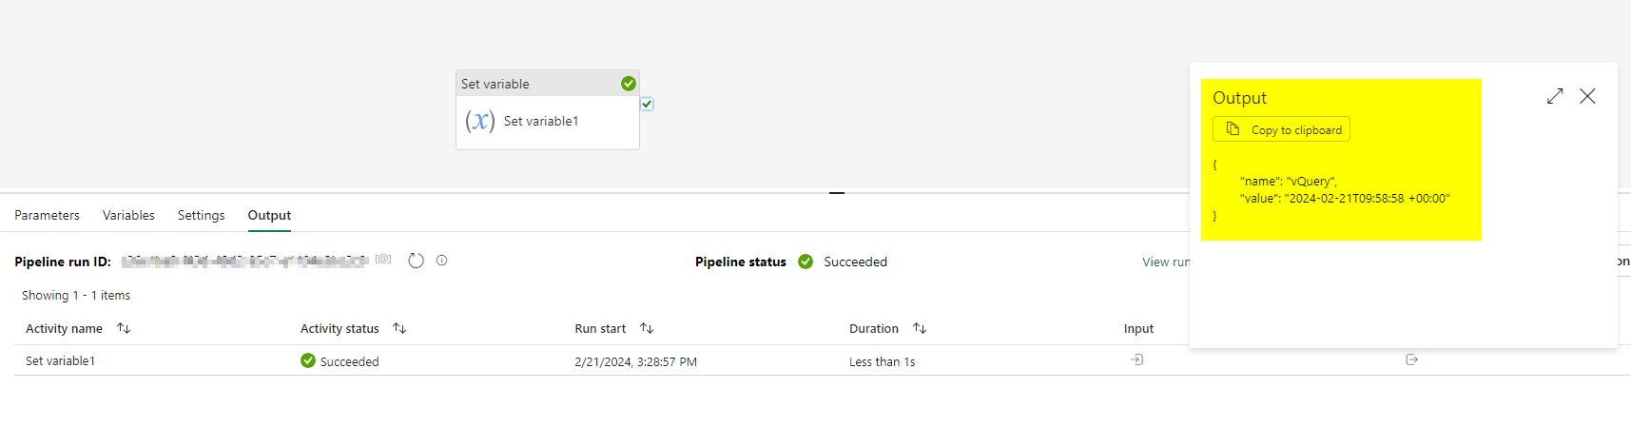Click the green success checkmark on Set variable activity
This screenshot has height=427, width=1631.
628,84
